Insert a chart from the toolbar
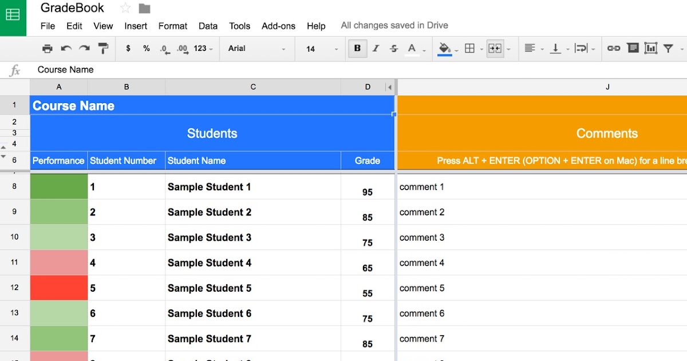Screen dimensions: 687x361 (651, 49)
